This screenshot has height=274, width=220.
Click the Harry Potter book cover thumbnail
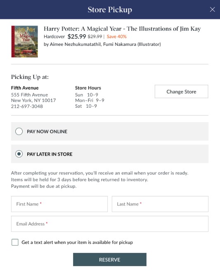(25, 41)
